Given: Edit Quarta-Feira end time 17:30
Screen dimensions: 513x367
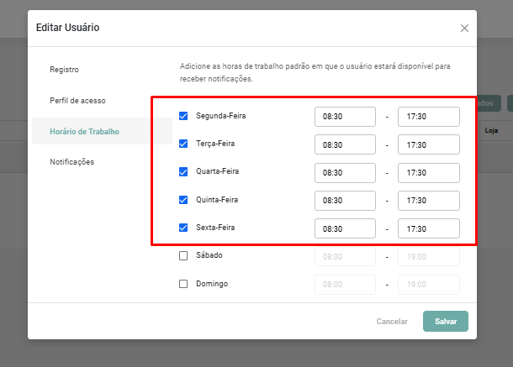Looking at the screenshot, I should (x=428, y=173).
